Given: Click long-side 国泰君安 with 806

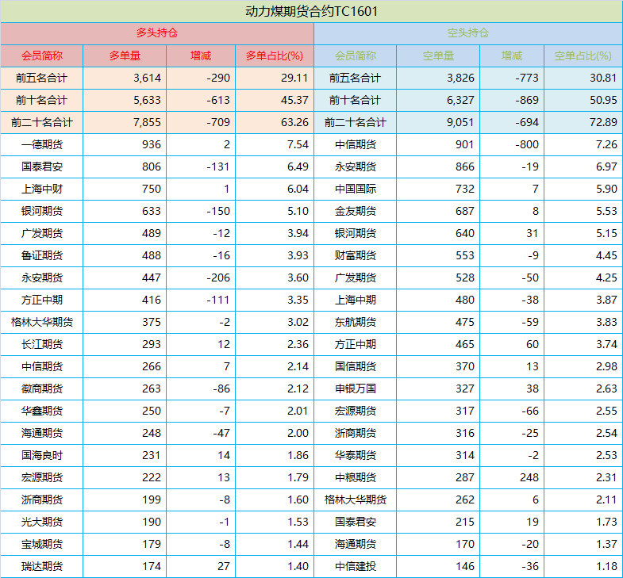Looking at the screenshot, I should click(x=42, y=167).
